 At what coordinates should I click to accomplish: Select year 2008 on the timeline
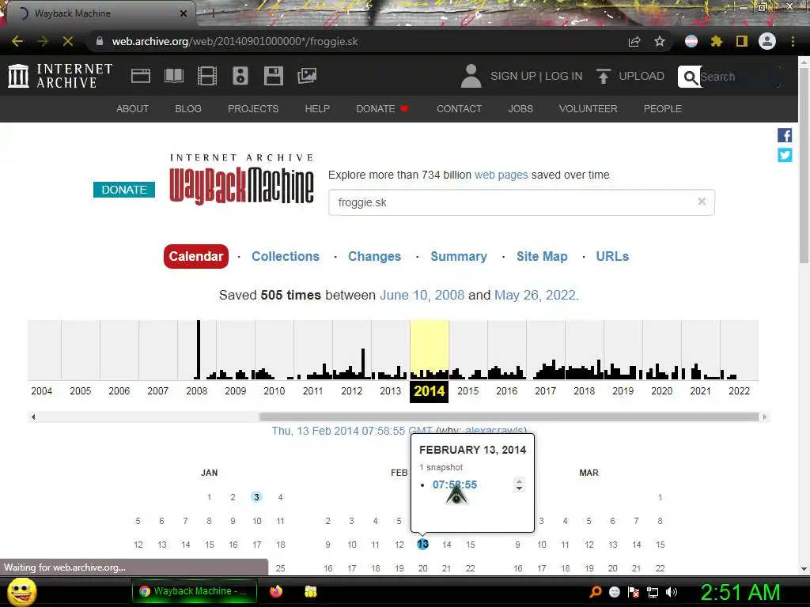click(x=196, y=391)
